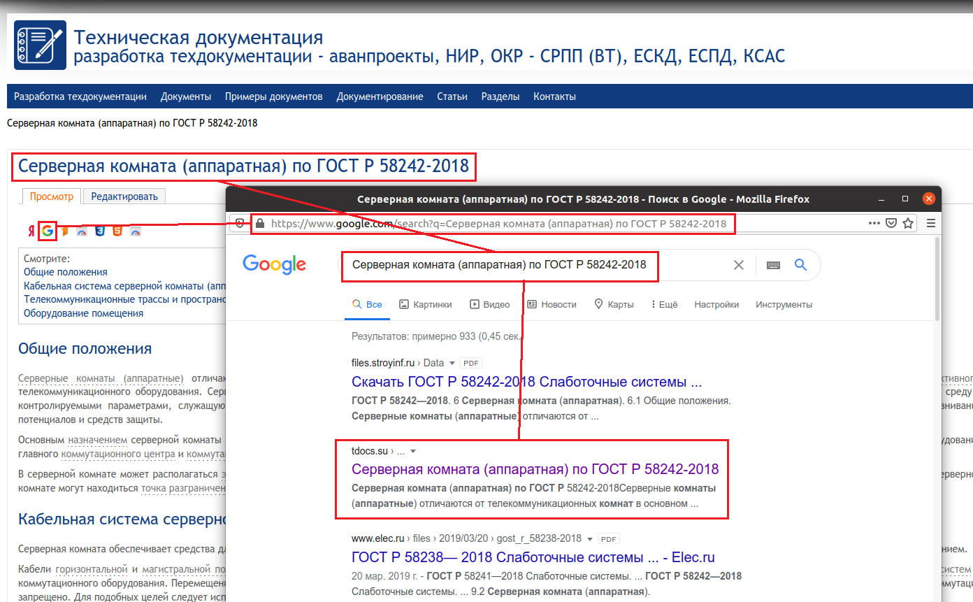Viewport: 973px width, 602px height.
Task: Open Firefox tracking protection shield icon
Action: click(x=240, y=224)
